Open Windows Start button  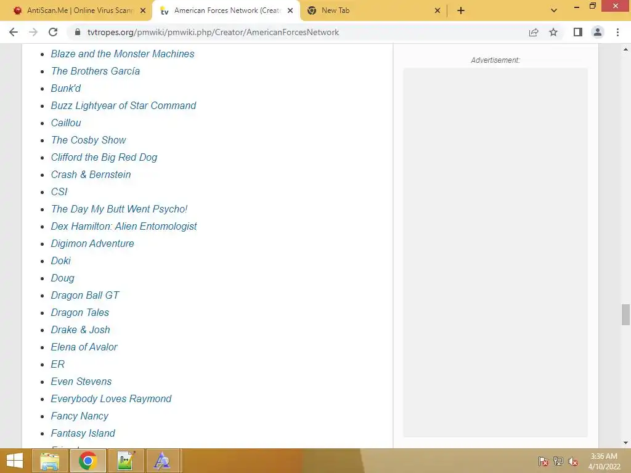click(15, 461)
